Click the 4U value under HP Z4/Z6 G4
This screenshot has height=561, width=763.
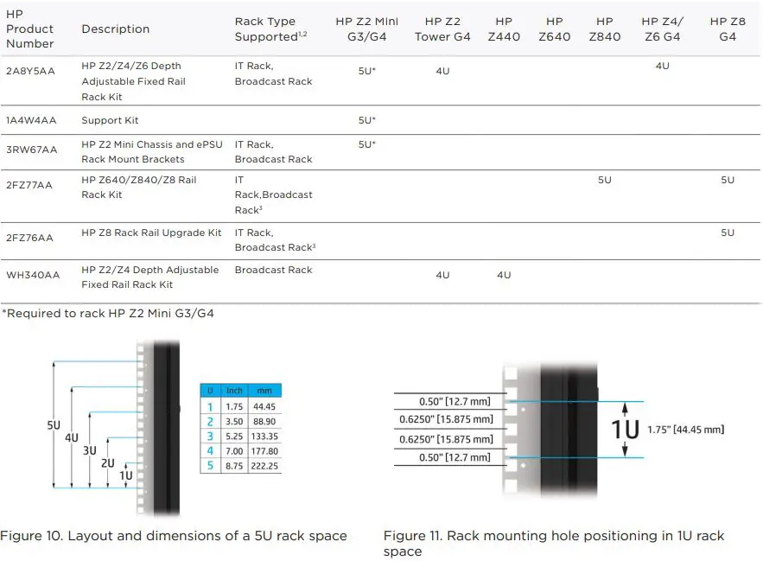click(662, 65)
